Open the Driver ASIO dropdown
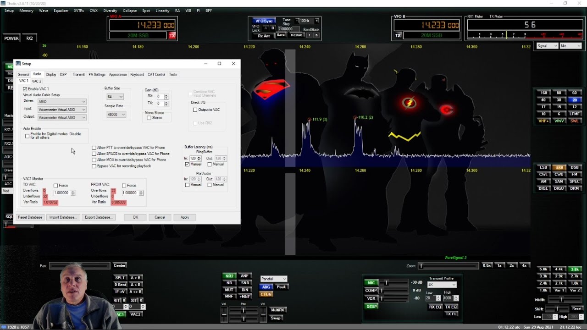Viewport: 587px width, 330px height. [62, 102]
